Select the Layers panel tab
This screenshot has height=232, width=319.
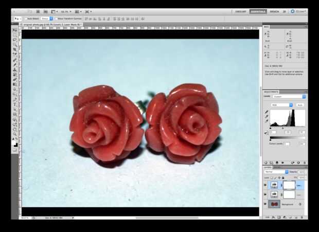tap(268, 167)
